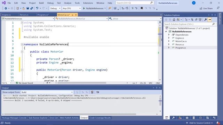Image resolution: width=223 pixels, height=125 pixels.
Task: Open the Package Manager Console tab
Action: pyautogui.click(x=14, y=118)
